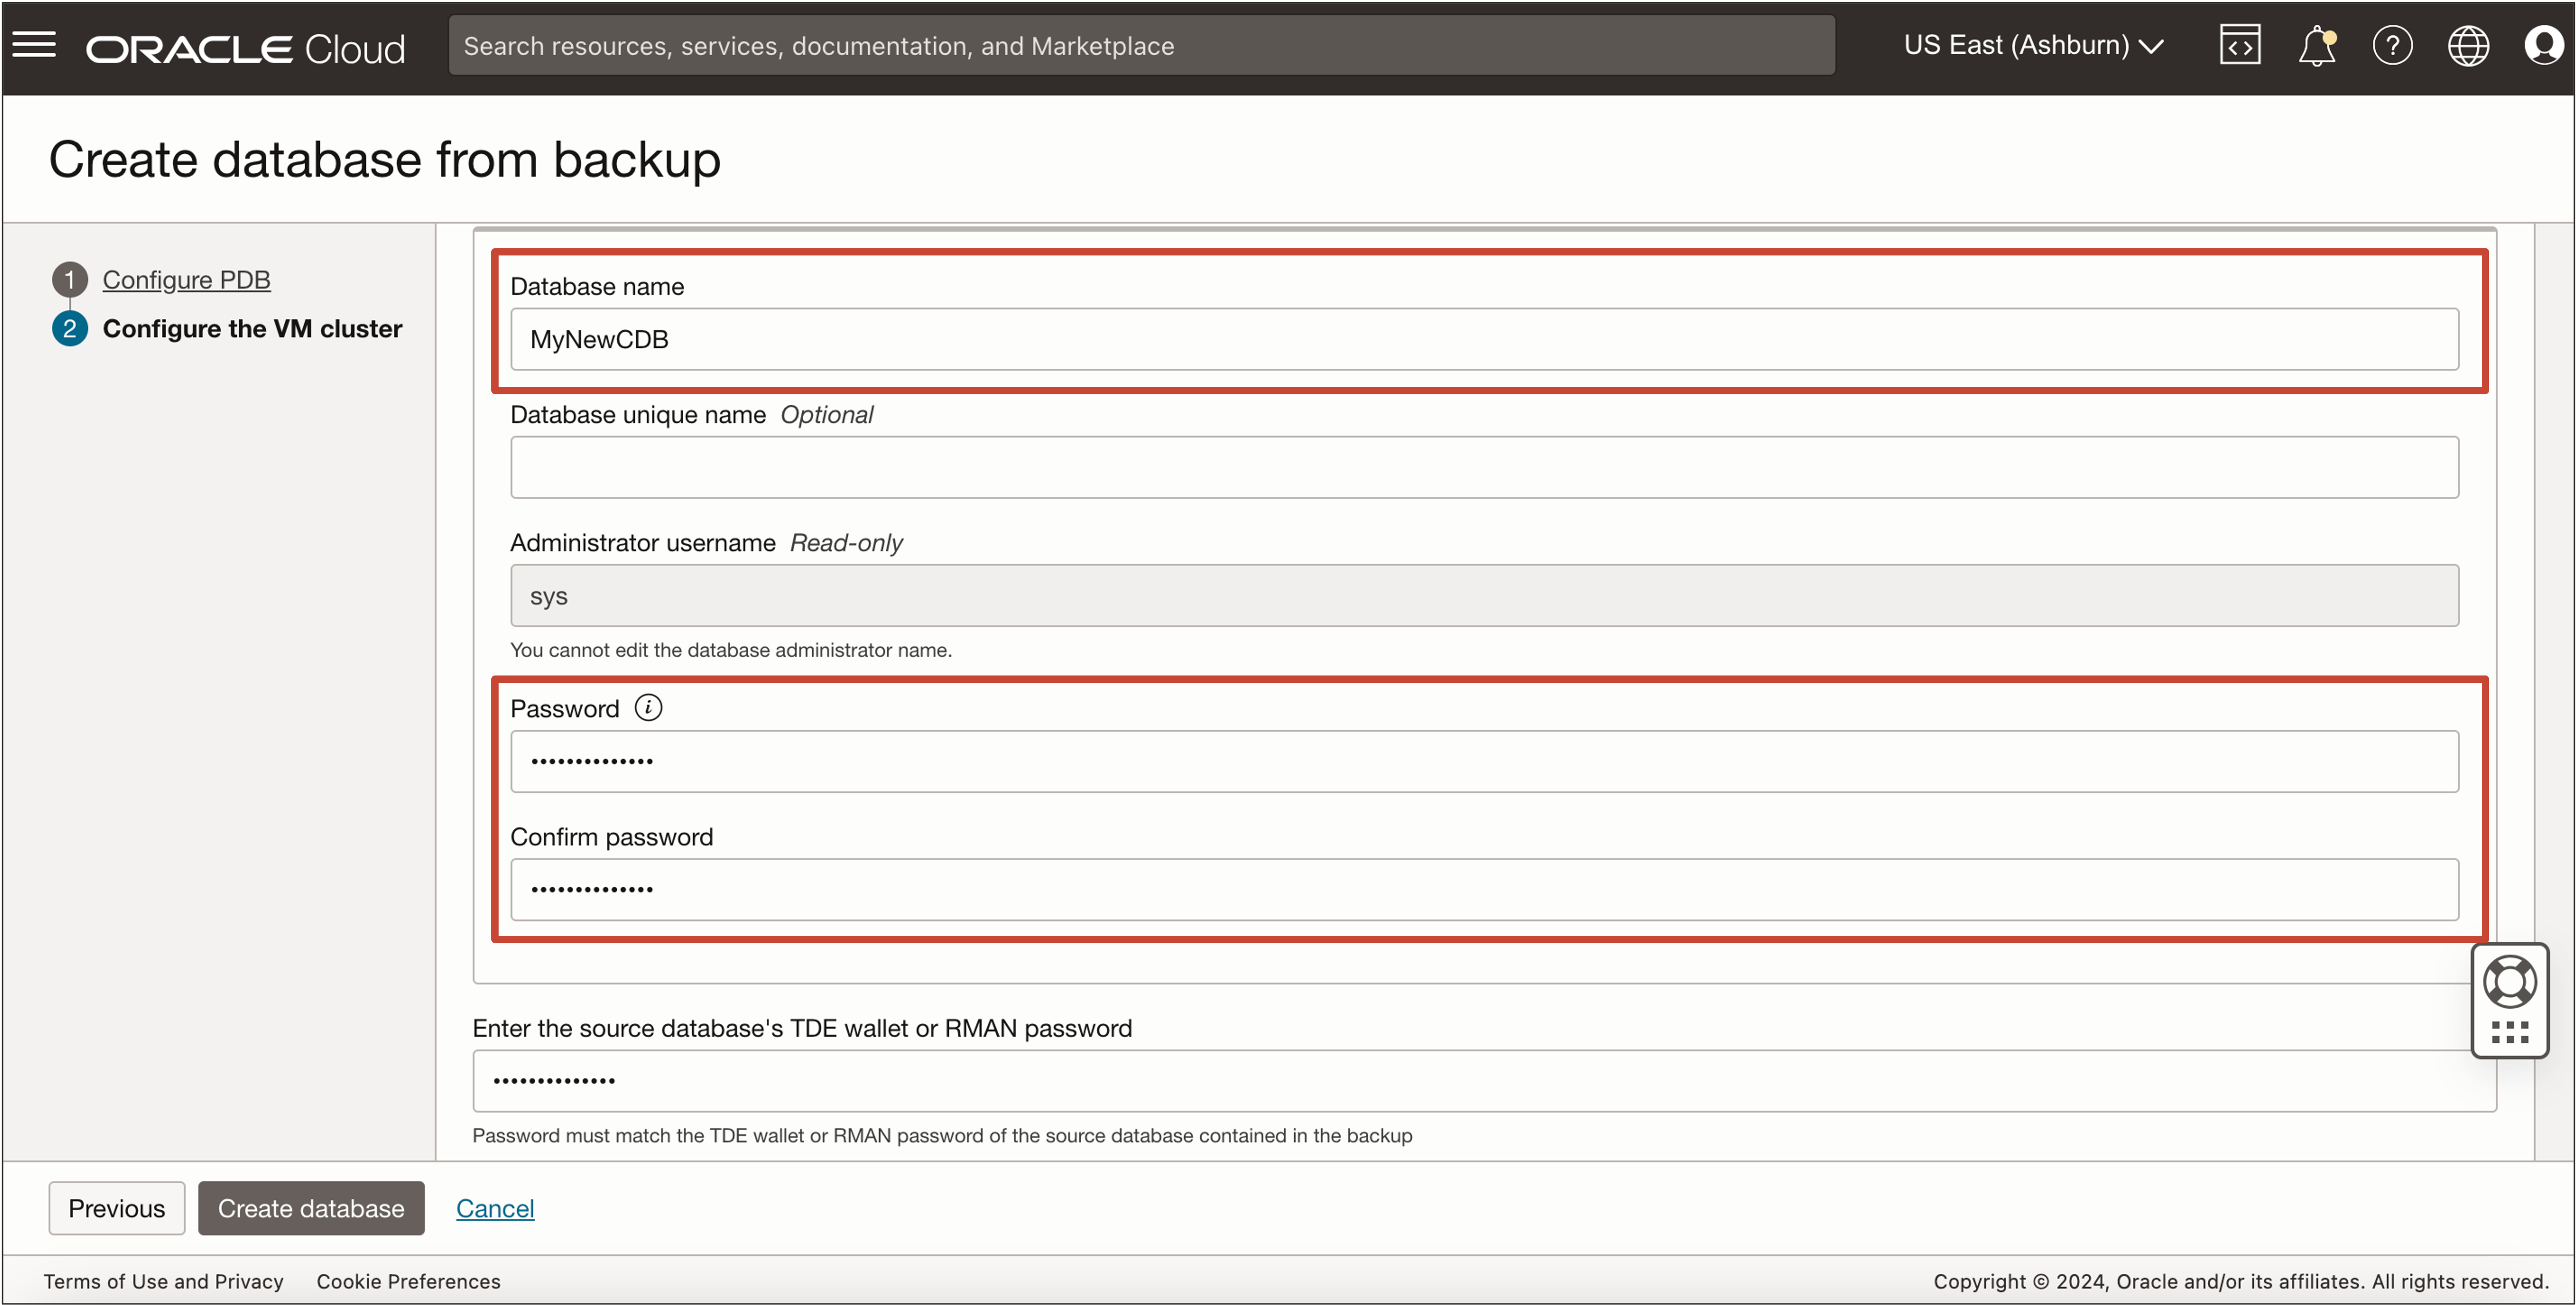Open the language globe icon

tap(2467, 46)
